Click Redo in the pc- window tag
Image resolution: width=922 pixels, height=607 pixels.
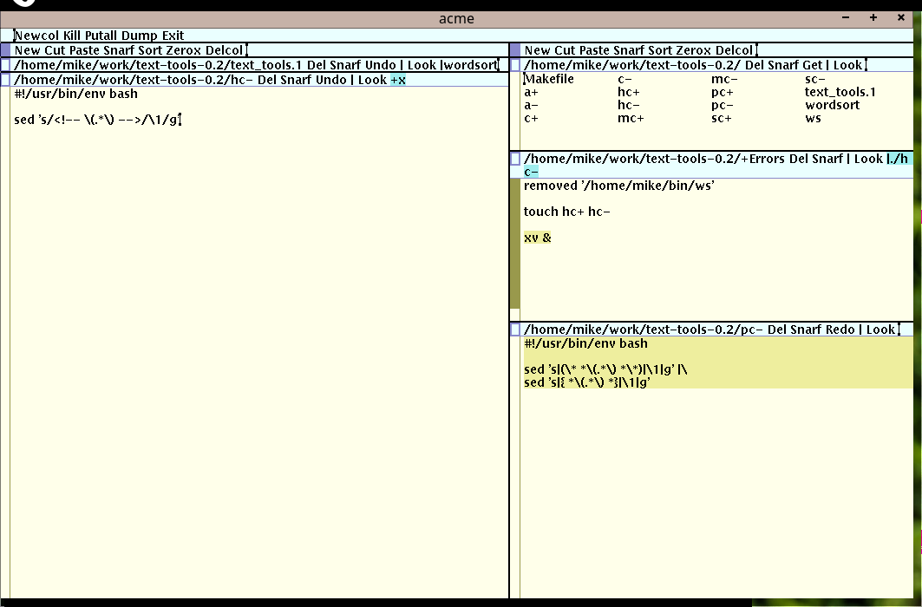pyautogui.click(x=841, y=329)
